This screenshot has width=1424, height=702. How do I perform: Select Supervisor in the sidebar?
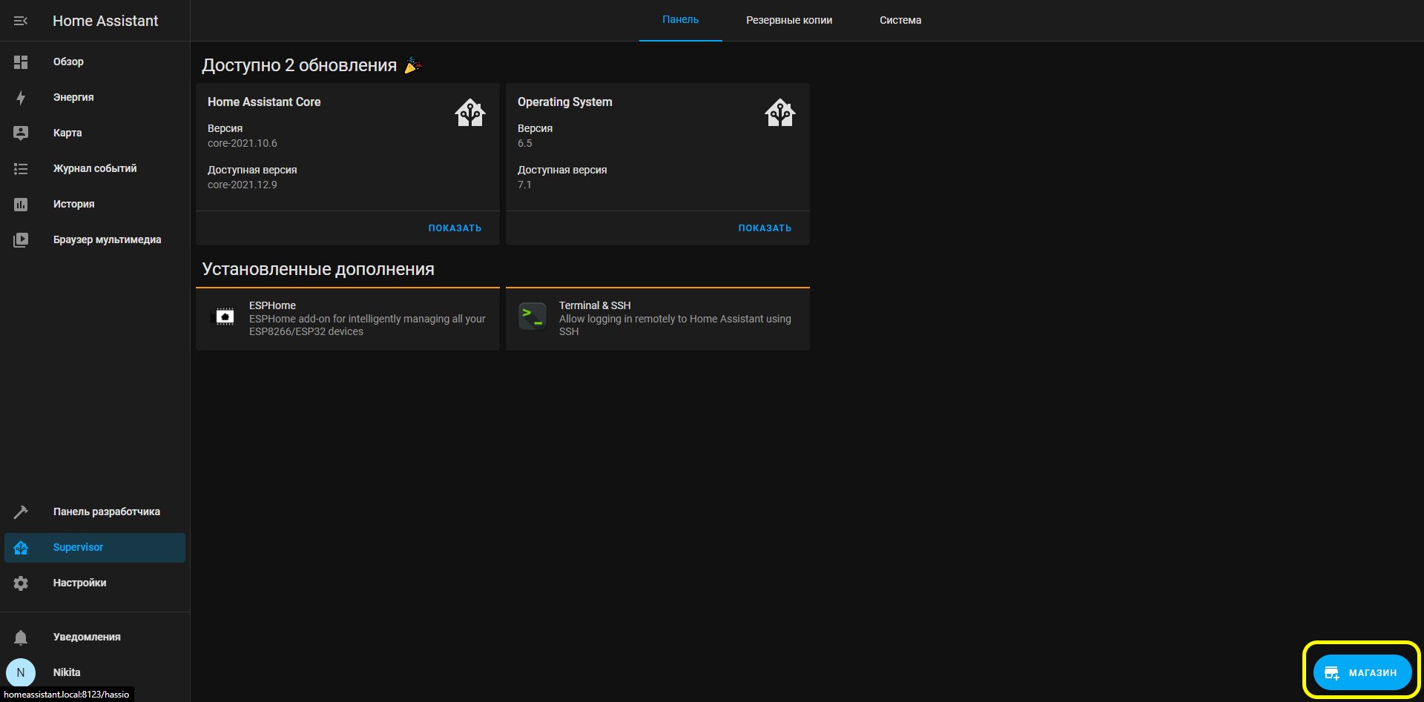pyautogui.click(x=95, y=548)
